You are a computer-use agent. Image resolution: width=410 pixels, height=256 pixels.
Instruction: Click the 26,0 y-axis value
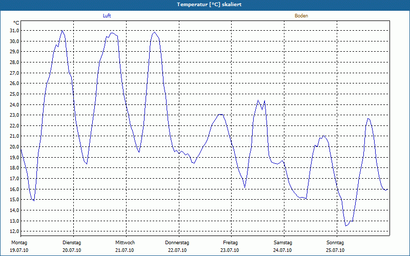coord(14,83)
